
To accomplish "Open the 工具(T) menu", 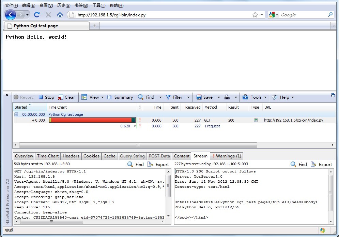I will [99, 5].
